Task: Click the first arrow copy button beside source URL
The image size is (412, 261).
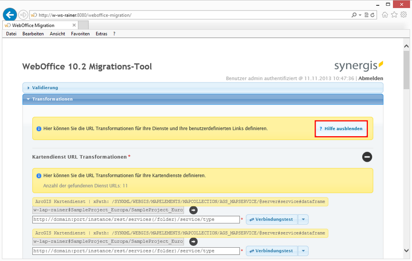Action: pyautogui.click(x=193, y=210)
